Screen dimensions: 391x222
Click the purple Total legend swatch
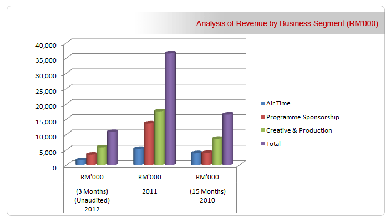coord(262,144)
